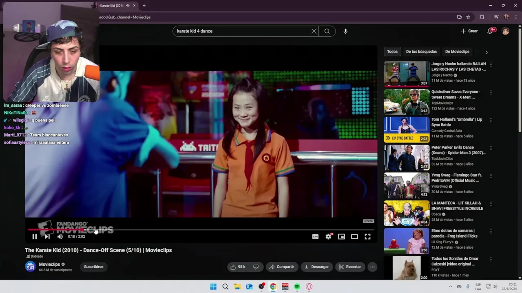Install app via address bar icon
Screen dimensions: 522x293
pyautogui.click(x=459, y=17)
